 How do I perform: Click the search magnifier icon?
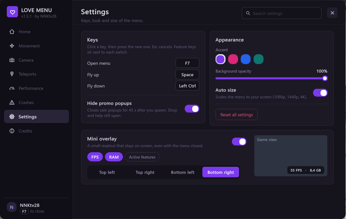pos(248,13)
